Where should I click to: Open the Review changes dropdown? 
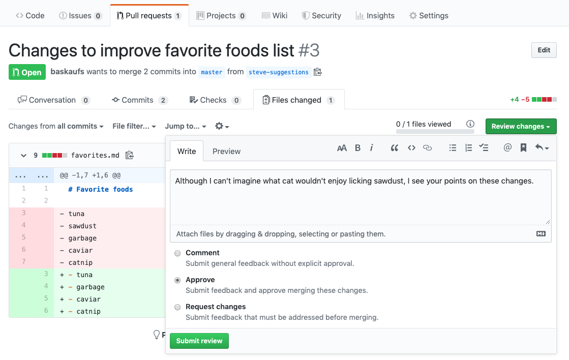coord(521,126)
